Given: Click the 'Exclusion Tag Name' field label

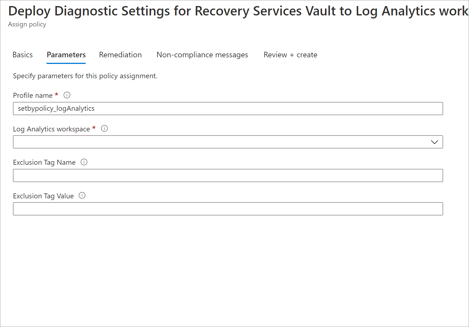Looking at the screenshot, I should click(x=44, y=163).
